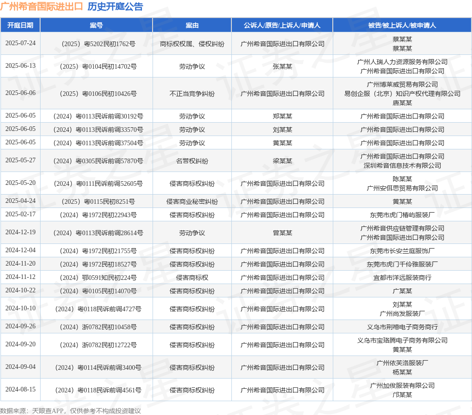Click the 被告/被上诉人/被申请人 column header
This screenshot has height=415, width=472.
[x=402, y=25]
